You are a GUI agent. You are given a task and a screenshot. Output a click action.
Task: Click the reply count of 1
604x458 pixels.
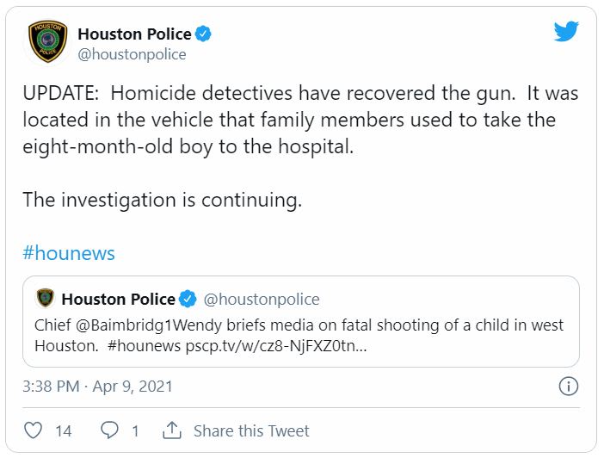135,430
